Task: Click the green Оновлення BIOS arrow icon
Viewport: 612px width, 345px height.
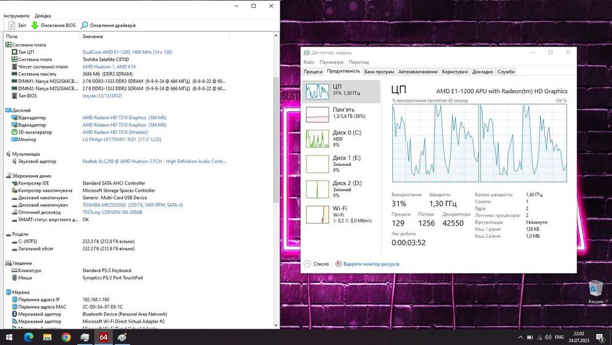Action: coord(35,25)
